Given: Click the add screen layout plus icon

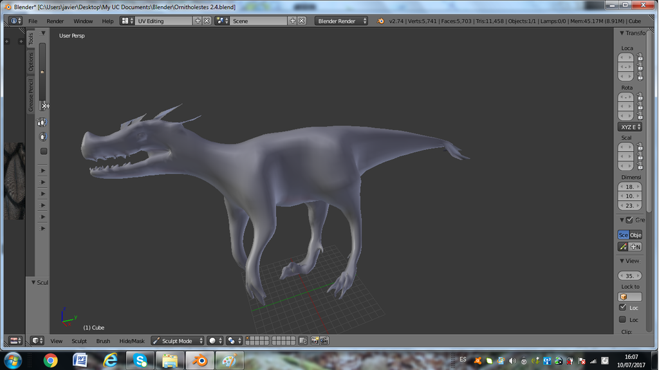Looking at the screenshot, I should tap(198, 21).
